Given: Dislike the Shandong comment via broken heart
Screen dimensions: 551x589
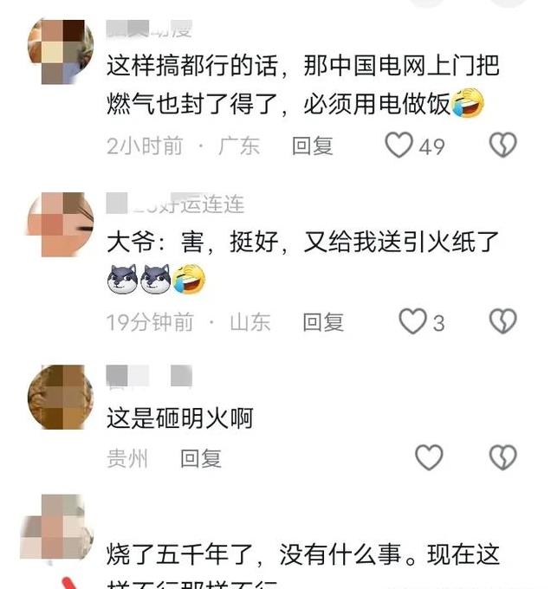Looking at the screenshot, I should (503, 321).
